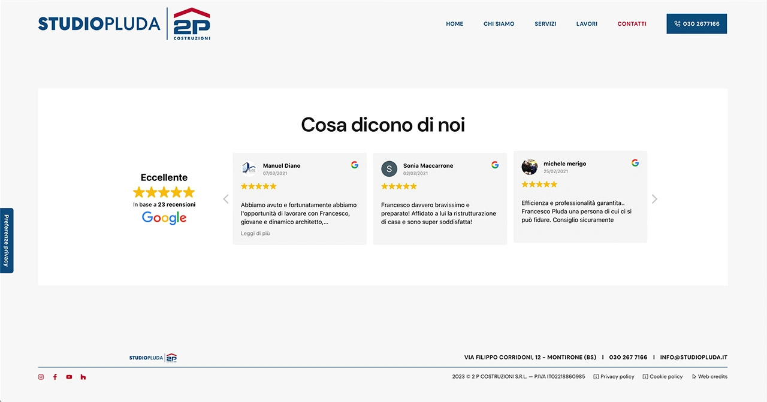The width and height of the screenshot is (767, 402).
Task: Open the Instagram profile icon in footer
Action: pos(41,377)
